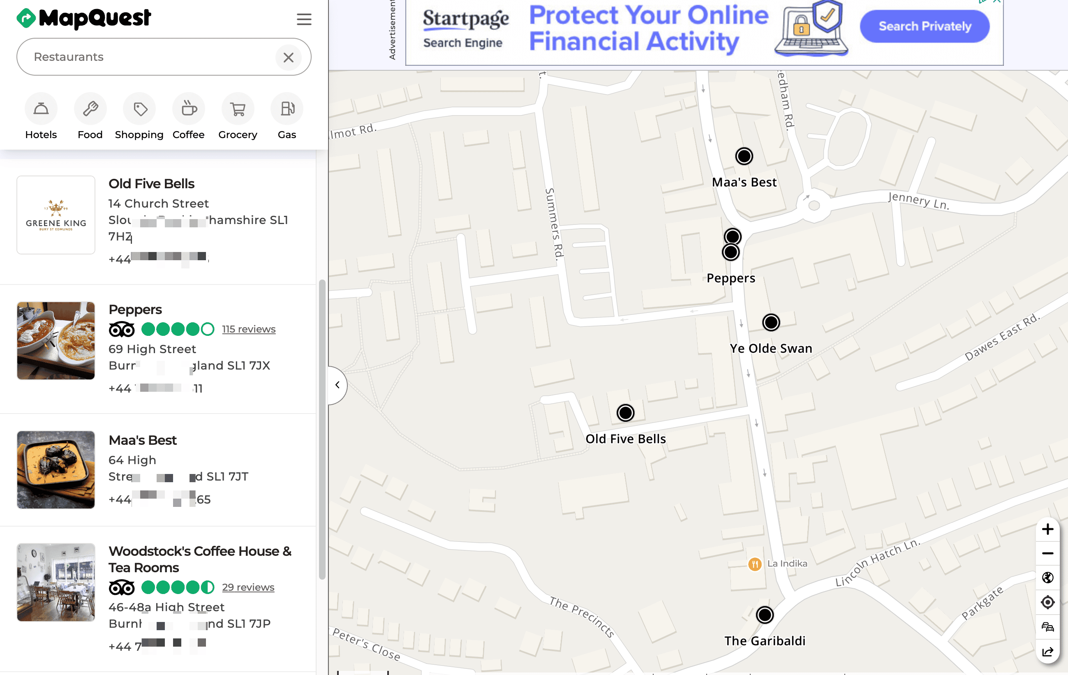The height and width of the screenshot is (675, 1068).
Task: Click the Hotels category icon
Action: (41, 109)
